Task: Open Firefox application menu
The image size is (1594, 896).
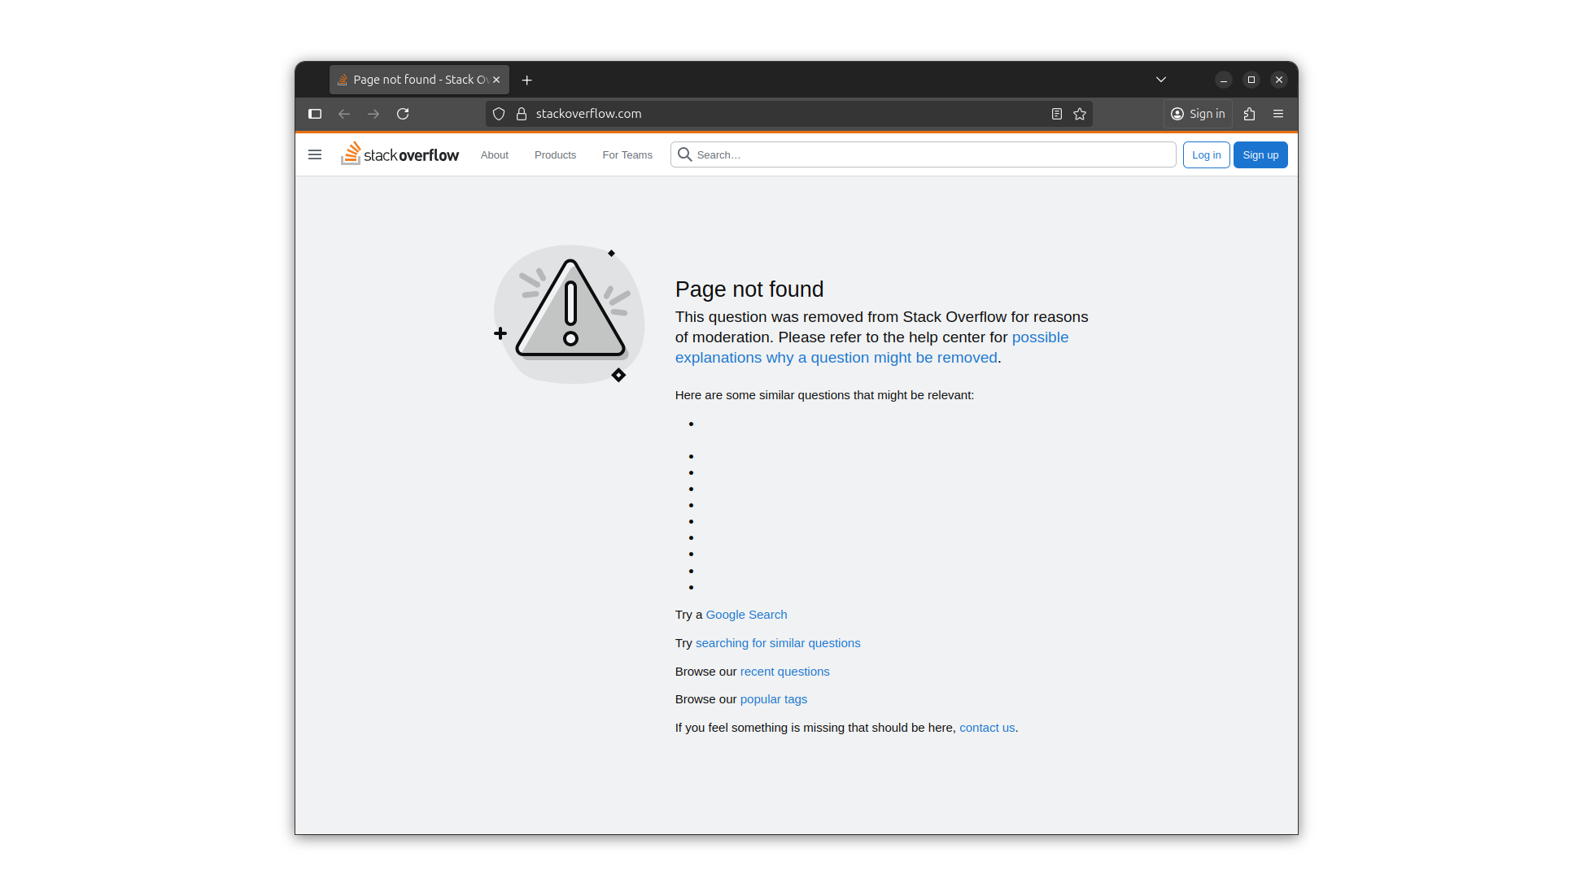Action: coord(1278,114)
